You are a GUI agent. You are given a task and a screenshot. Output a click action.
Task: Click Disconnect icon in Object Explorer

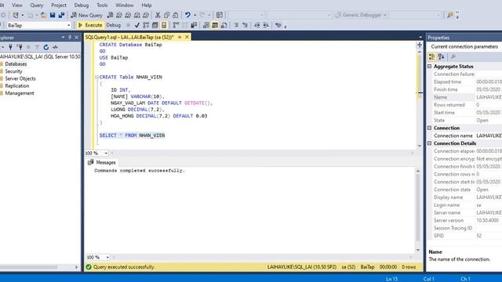click(20, 47)
